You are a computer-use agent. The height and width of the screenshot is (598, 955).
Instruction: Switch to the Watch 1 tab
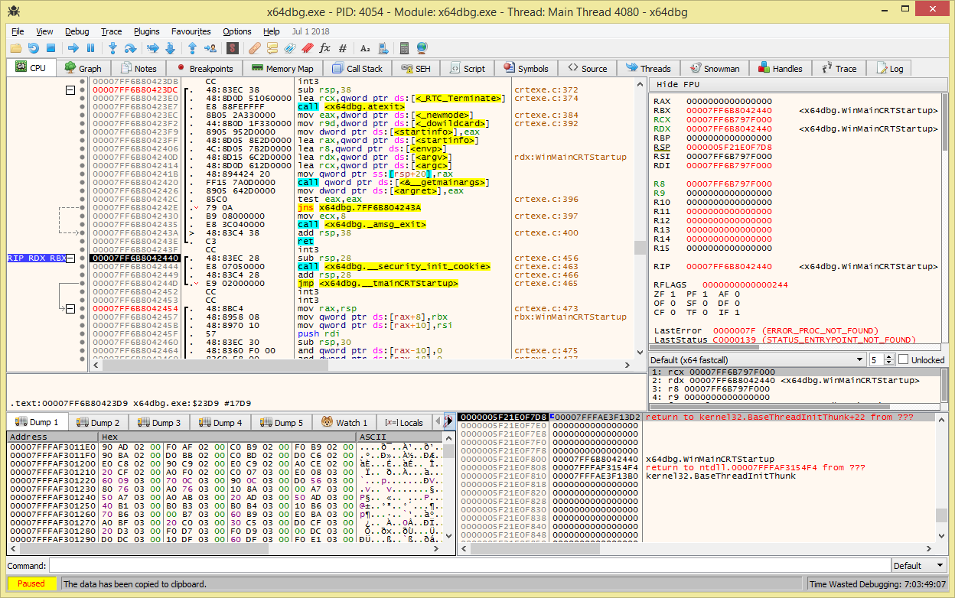click(344, 421)
